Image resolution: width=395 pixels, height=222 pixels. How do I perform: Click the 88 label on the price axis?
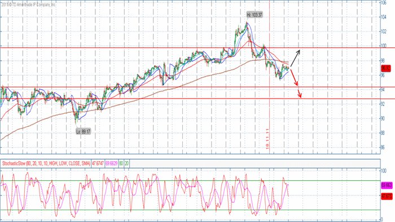tap(383, 133)
